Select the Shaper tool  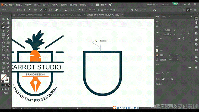pyautogui.click(x=3, y=39)
